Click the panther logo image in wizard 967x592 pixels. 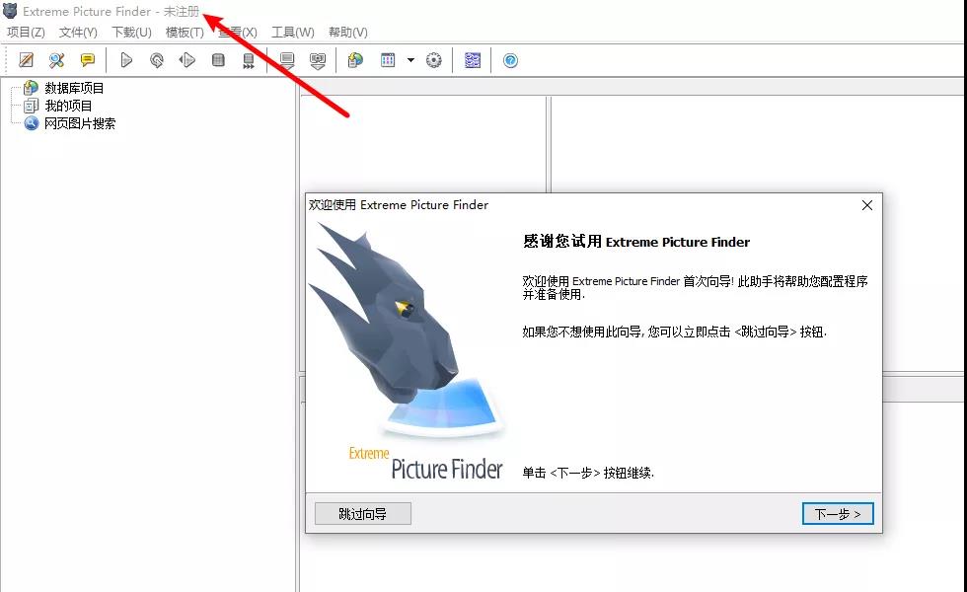(x=407, y=353)
